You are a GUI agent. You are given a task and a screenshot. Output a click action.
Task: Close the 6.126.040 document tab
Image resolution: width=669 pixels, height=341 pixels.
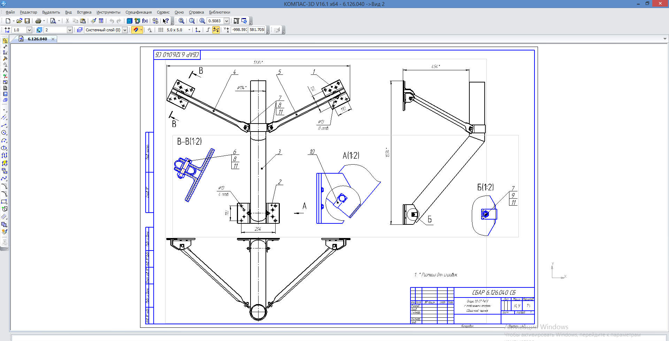(x=53, y=39)
